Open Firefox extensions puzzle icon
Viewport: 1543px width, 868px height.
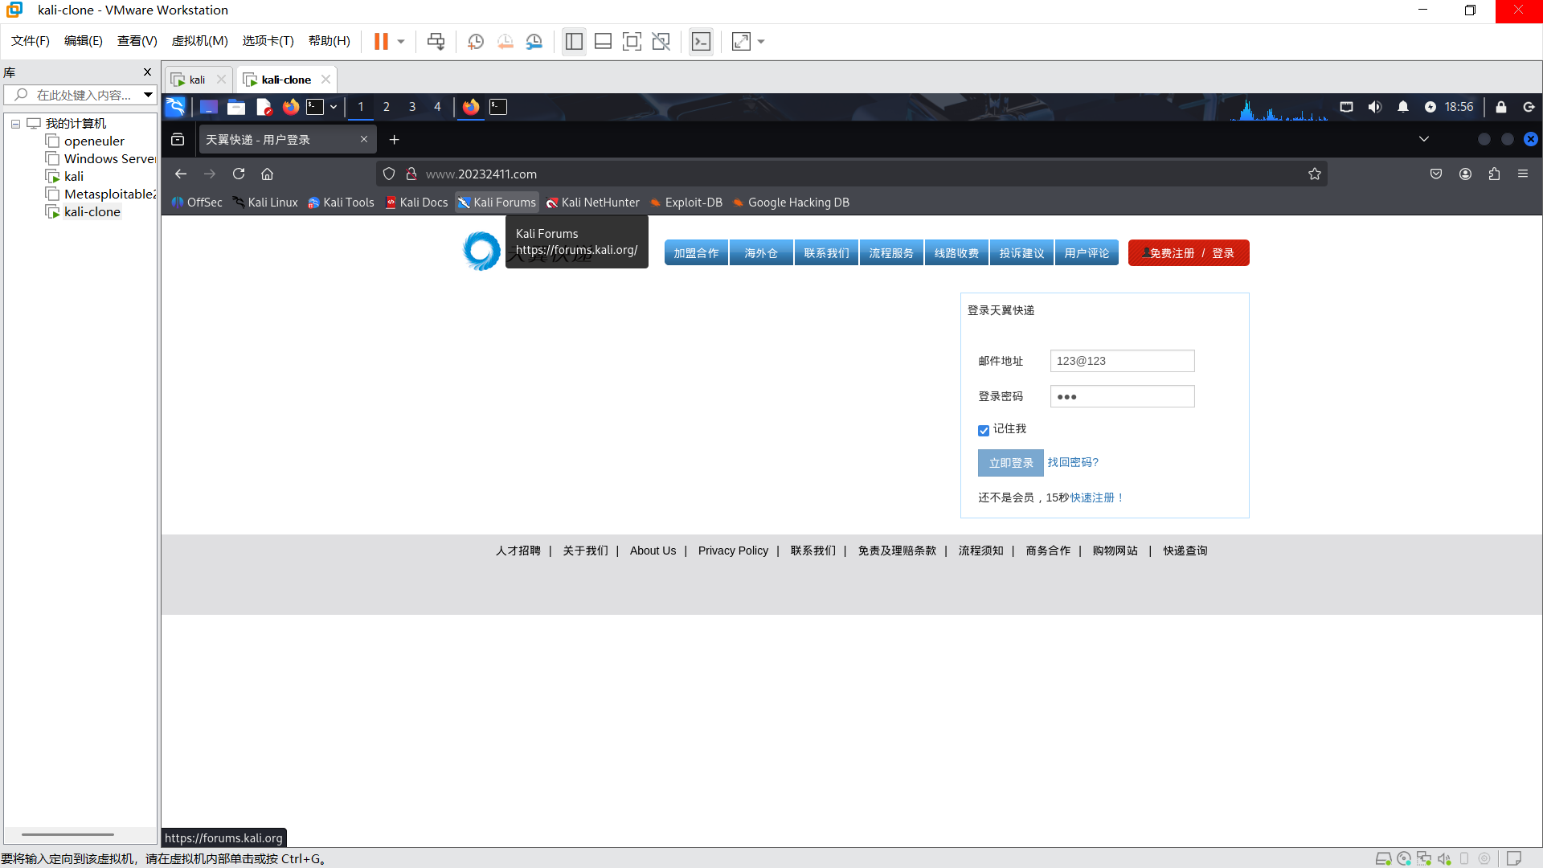(x=1494, y=174)
